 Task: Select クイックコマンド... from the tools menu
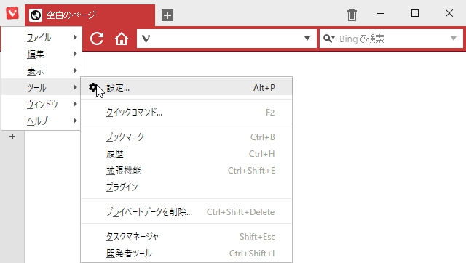(x=186, y=113)
